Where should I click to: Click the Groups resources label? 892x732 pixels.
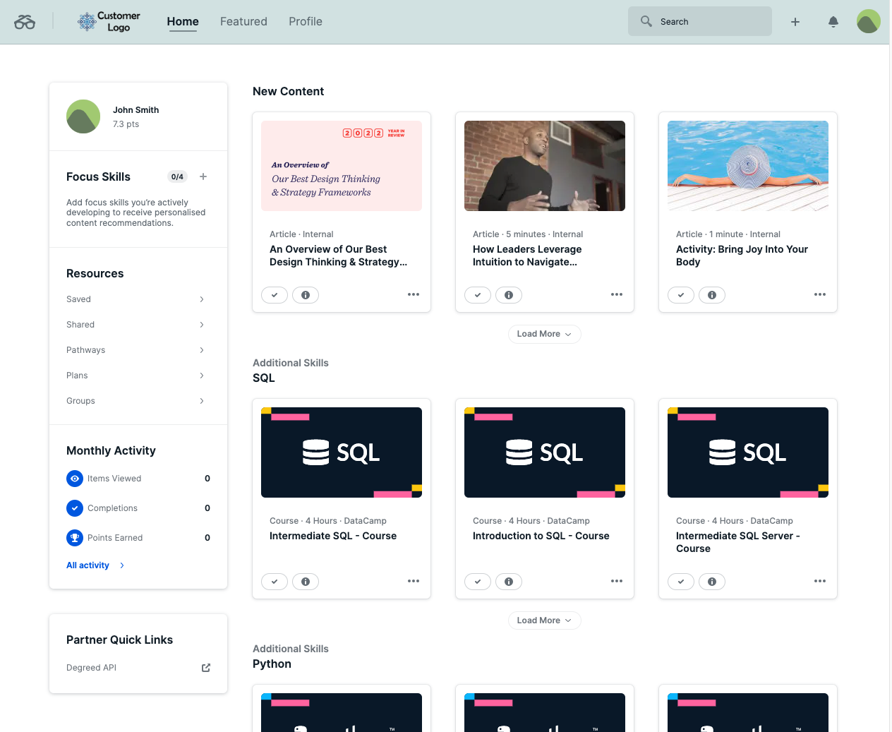click(80, 401)
